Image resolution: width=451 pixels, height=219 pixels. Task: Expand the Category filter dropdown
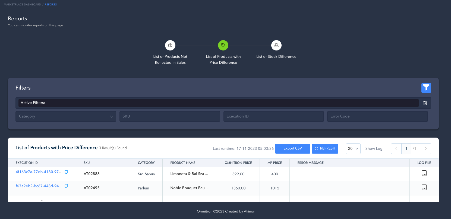(x=66, y=116)
